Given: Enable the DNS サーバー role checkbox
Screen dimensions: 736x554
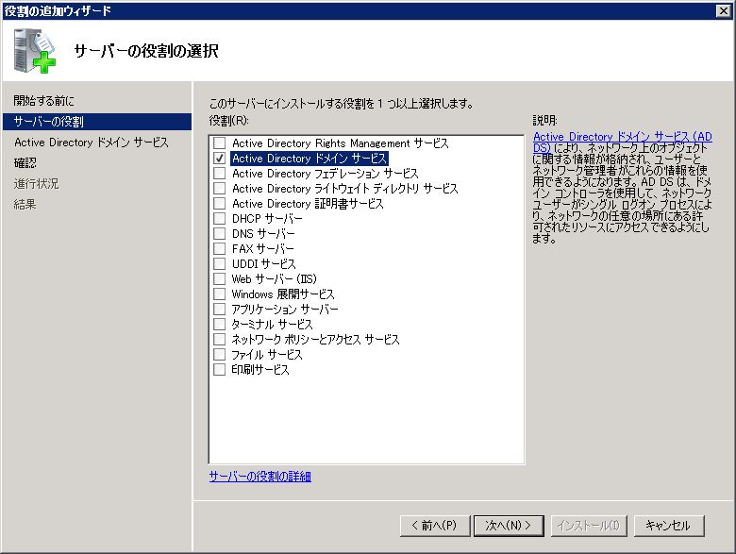Looking at the screenshot, I should (219, 233).
